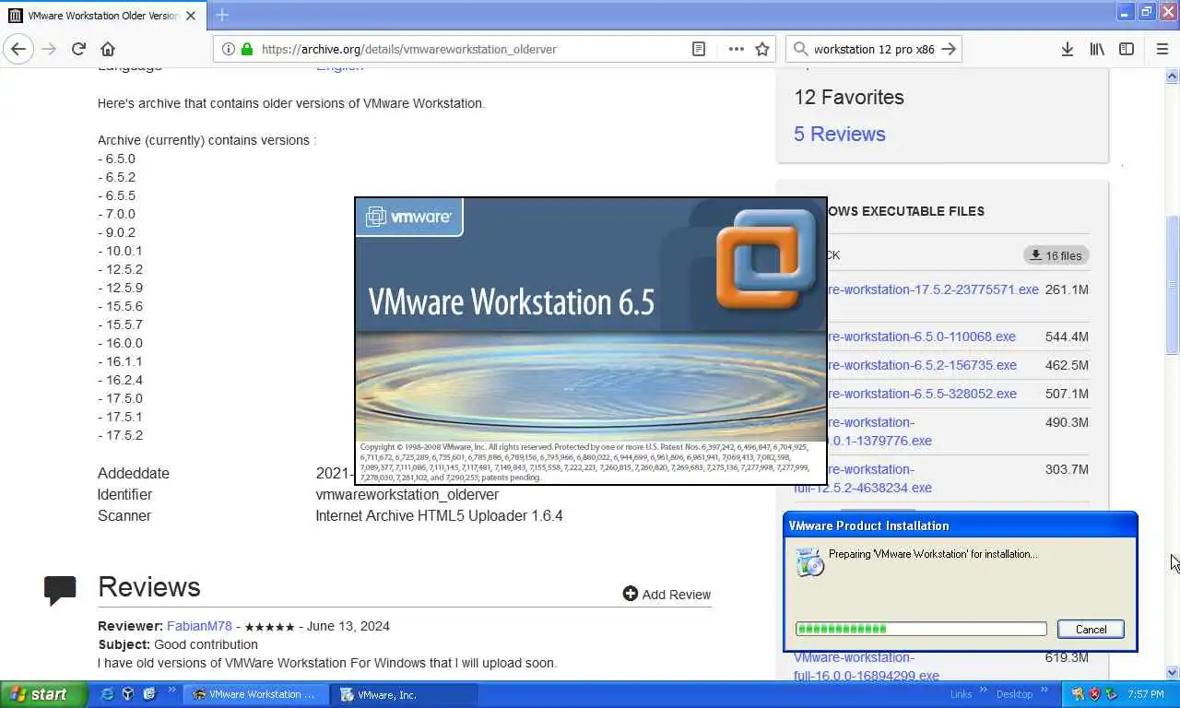Show site information for archive.org

[x=228, y=49]
